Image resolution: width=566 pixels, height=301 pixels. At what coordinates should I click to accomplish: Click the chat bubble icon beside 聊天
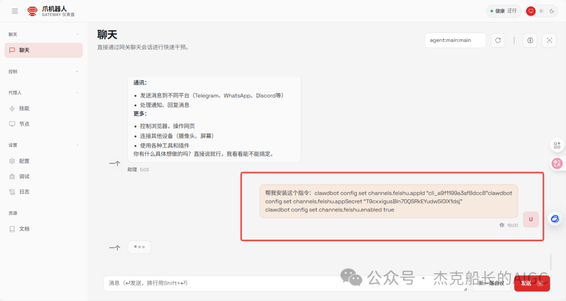12,50
